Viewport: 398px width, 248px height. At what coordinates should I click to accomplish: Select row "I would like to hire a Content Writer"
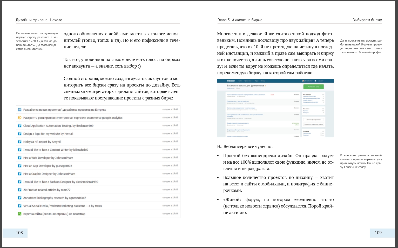click(x=98, y=150)
